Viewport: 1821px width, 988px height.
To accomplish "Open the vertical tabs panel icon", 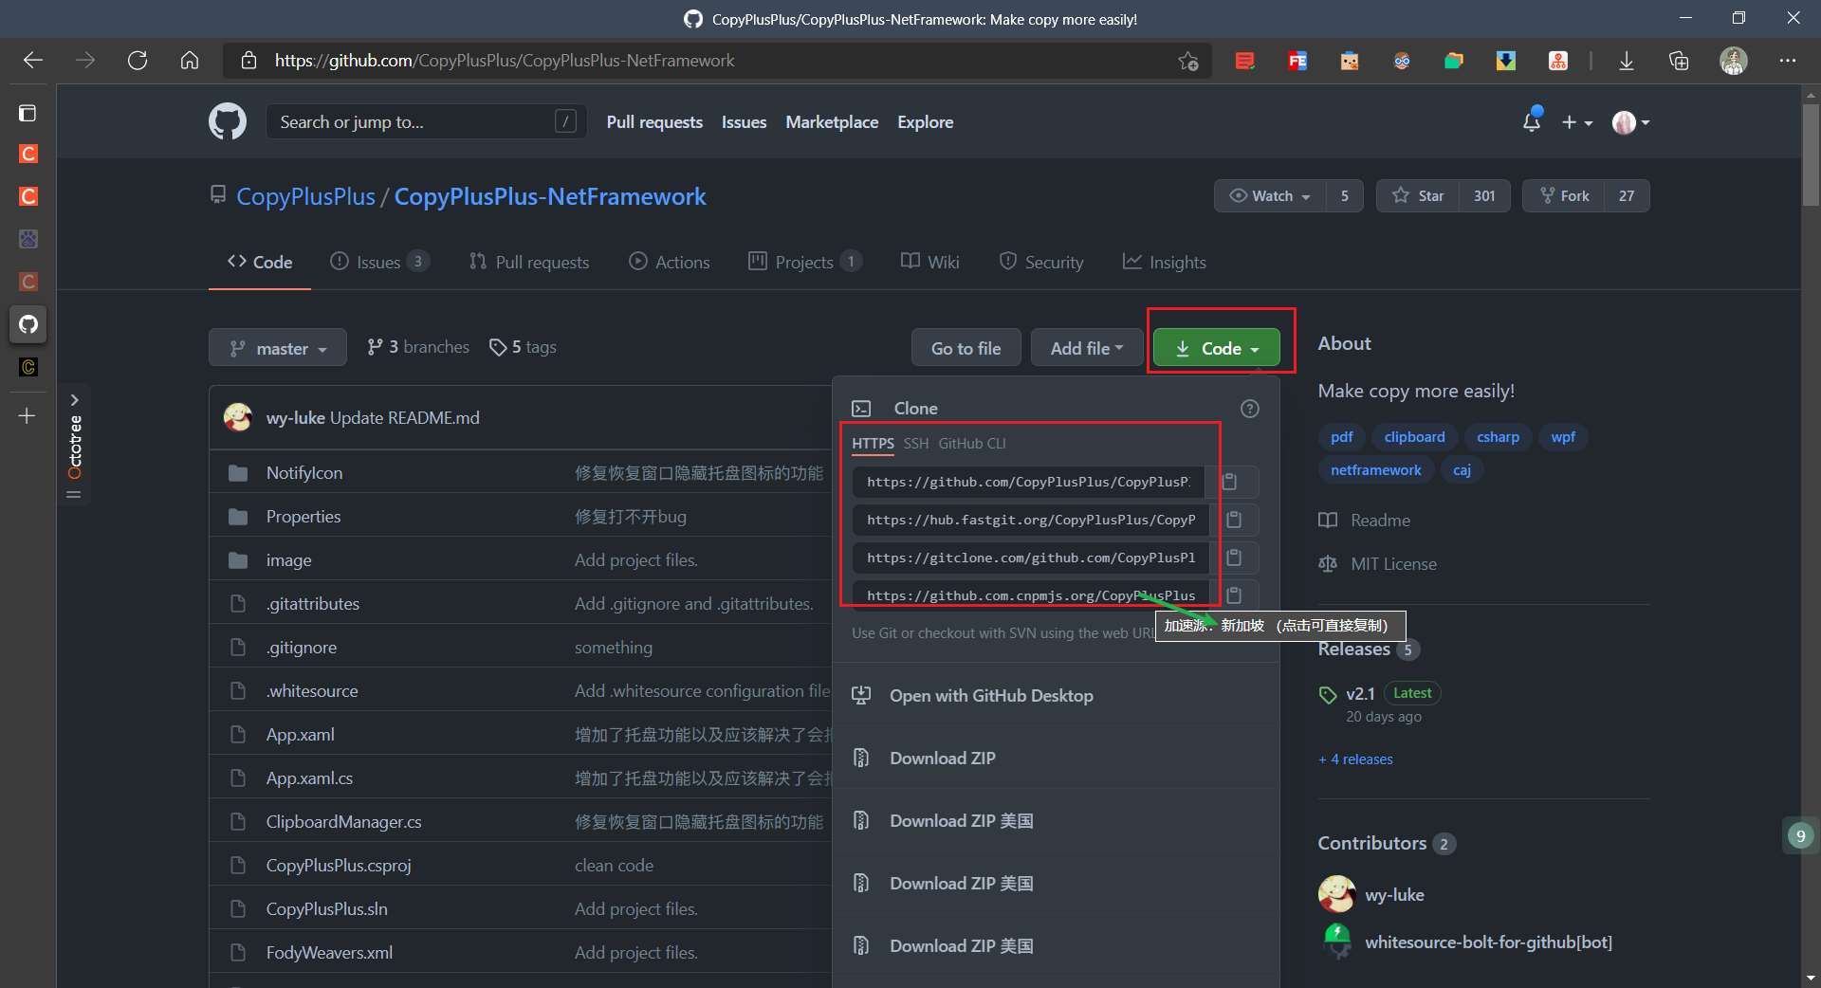I will (x=28, y=113).
